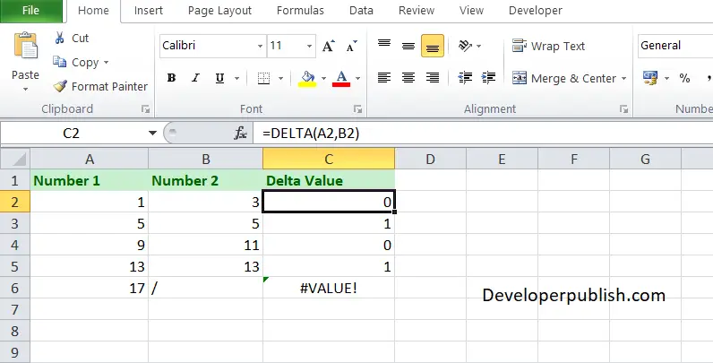Click the Select All corner triangle

click(x=15, y=159)
